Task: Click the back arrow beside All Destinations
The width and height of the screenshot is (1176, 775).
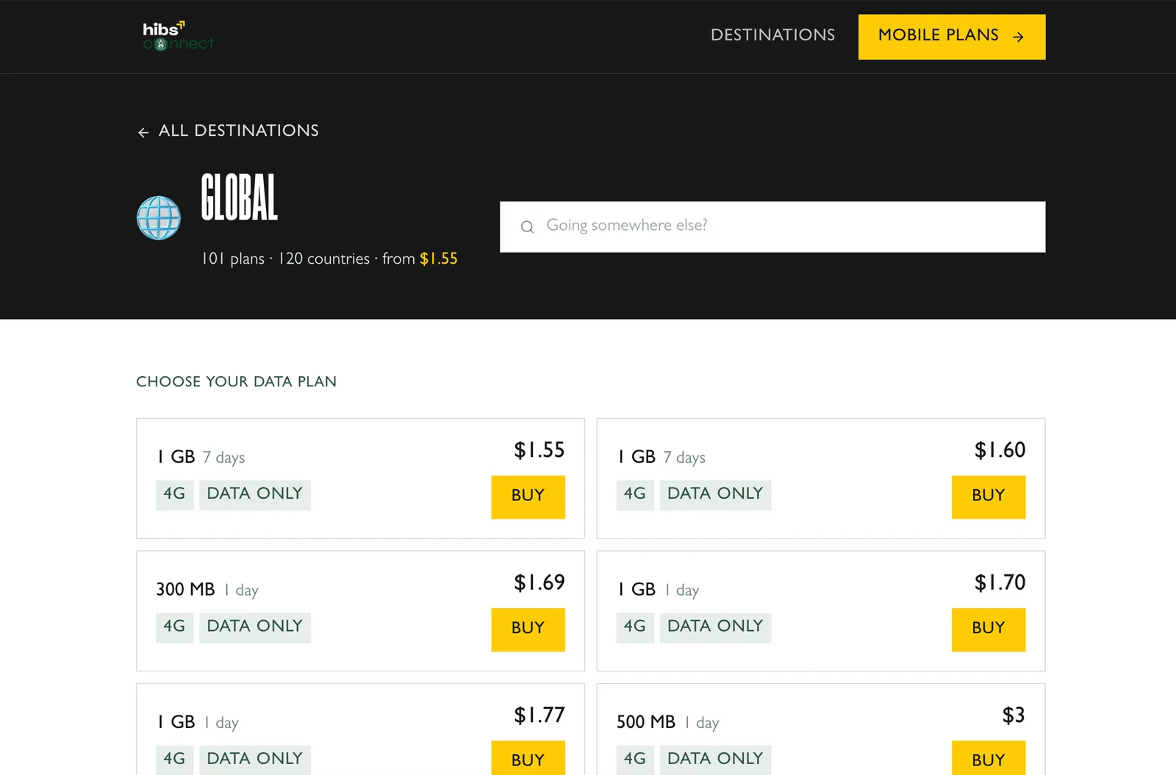Action: click(143, 132)
